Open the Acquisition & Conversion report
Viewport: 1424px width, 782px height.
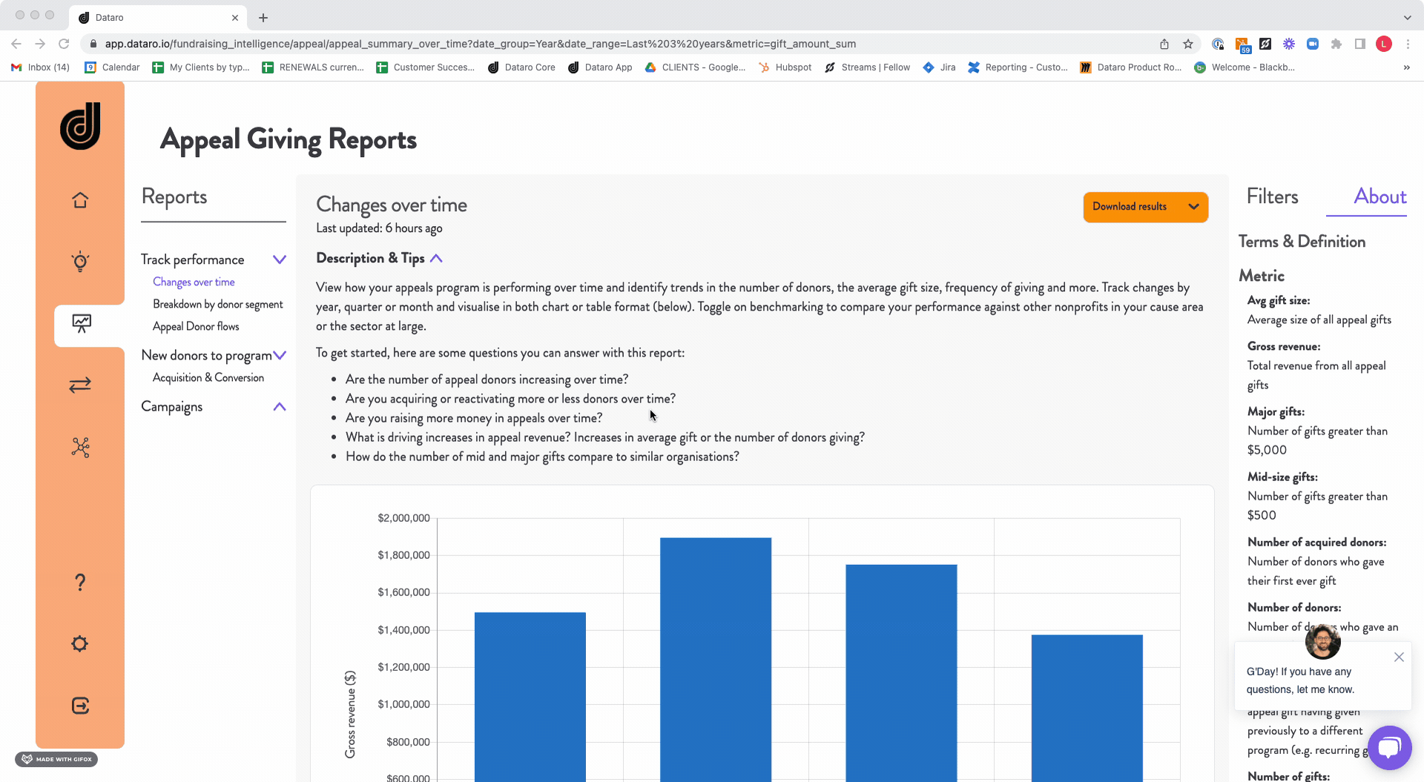pos(208,377)
